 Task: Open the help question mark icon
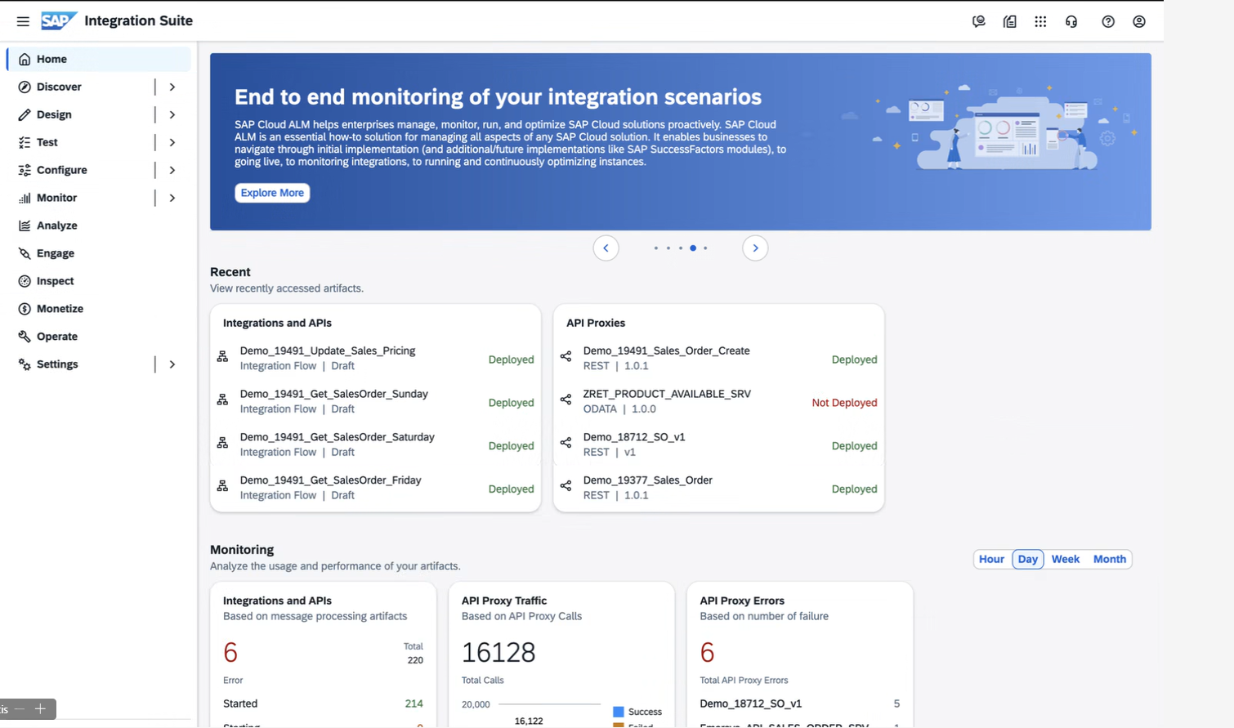(x=1108, y=21)
